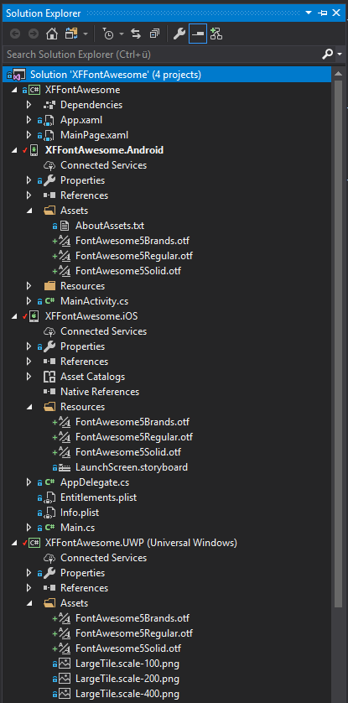Collapse the Android Assets folder
This screenshot has height=703, width=348.
pyautogui.click(x=29, y=211)
